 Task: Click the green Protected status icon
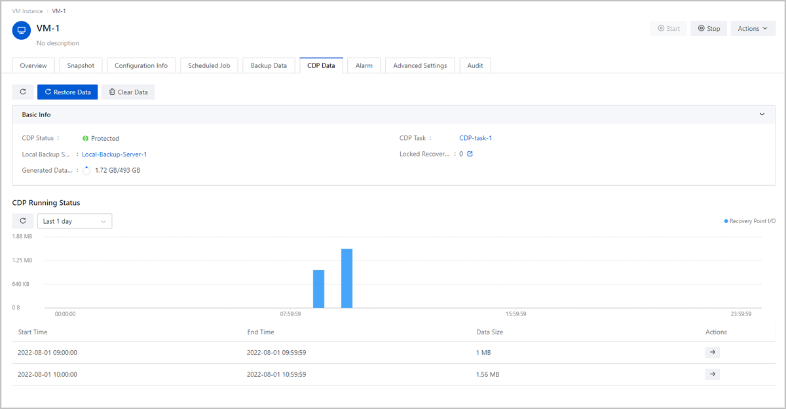[85, 139]
